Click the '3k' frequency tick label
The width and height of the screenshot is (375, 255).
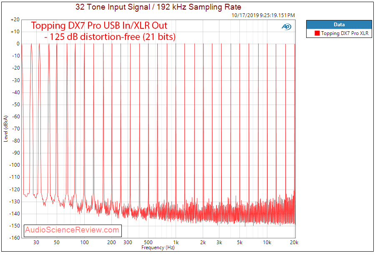[x=219, y=242]
